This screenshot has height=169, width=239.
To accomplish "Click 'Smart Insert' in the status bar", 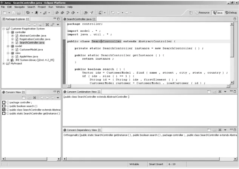I will click(156, 164).
